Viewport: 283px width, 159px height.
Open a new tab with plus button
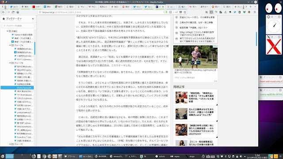pyautogui.click(x=251, y=7)
